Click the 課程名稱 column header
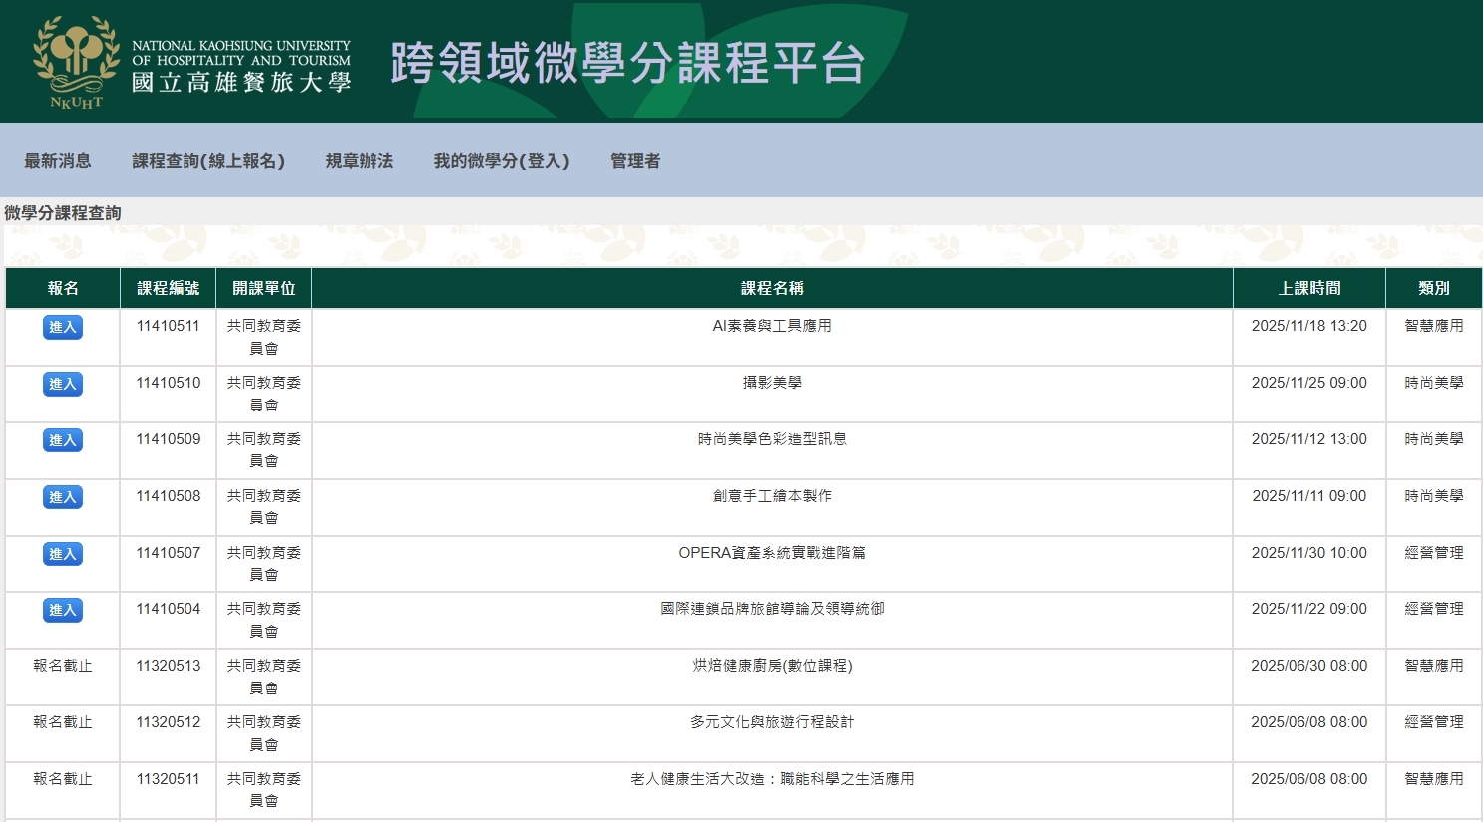The height and width of the screenshot is (822, 1483). (x=772, y=288)
